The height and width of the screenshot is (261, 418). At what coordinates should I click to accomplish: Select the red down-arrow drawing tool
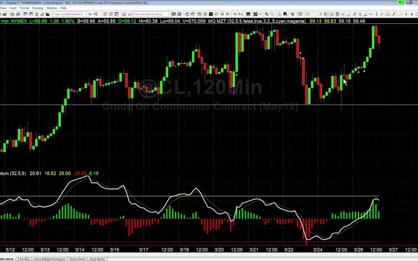[x=406, y=14]
